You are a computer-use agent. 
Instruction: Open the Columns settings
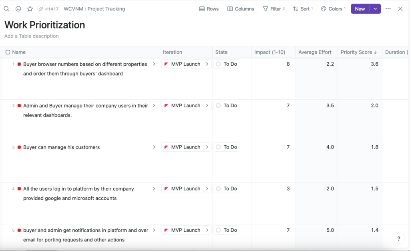point(241,9)
